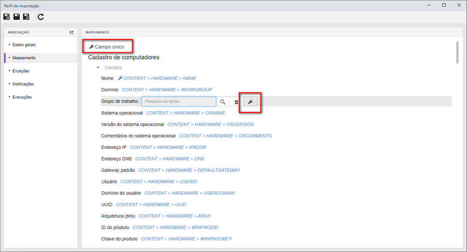
Task: Edit CONTENT > HARDWARE > ARCH mapping
Action: click(x=174, y=216)
